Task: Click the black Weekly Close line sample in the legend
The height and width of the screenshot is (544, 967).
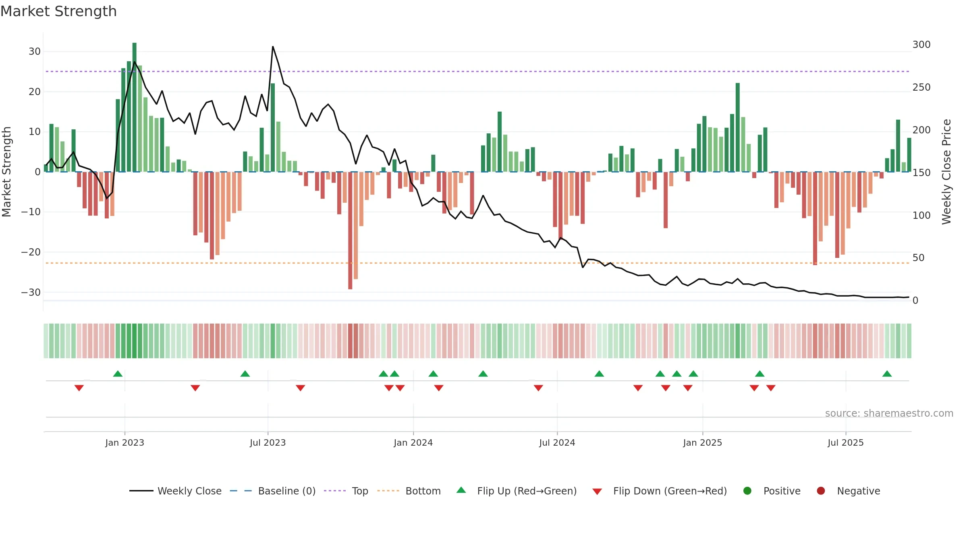Action: (141, 491)
